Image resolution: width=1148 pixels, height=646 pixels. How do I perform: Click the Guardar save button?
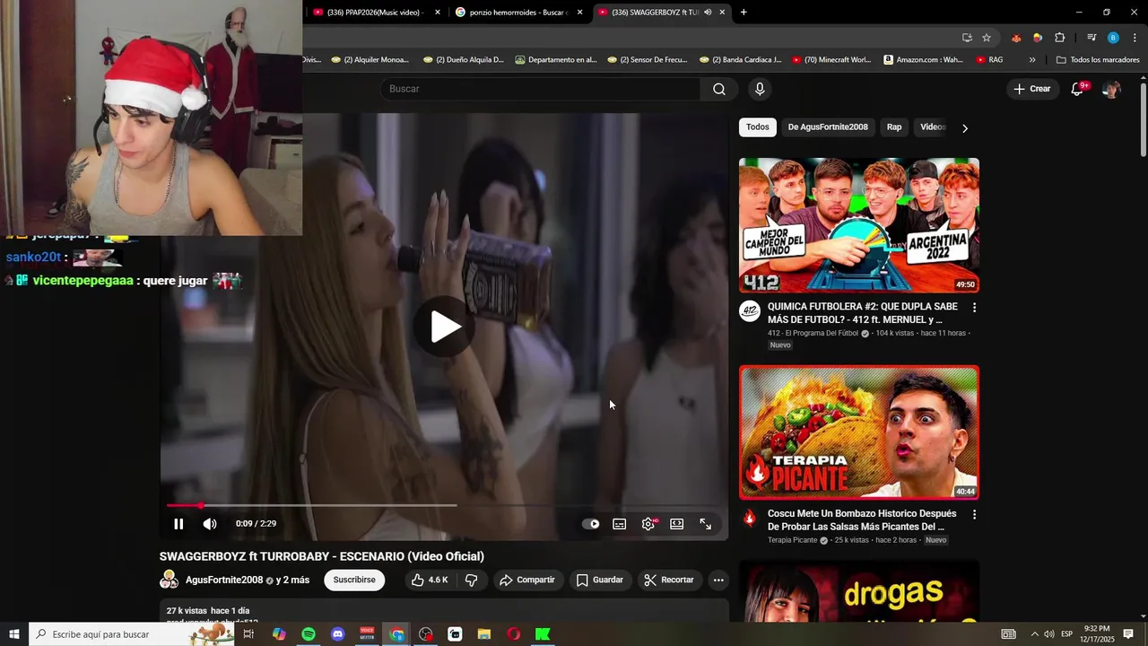(x=600, y=580)
